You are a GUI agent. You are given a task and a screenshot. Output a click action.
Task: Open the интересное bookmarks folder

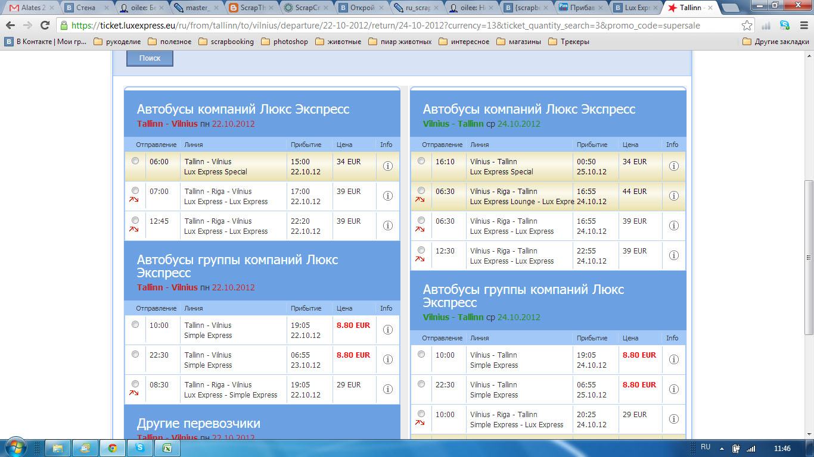click(464, 42)
